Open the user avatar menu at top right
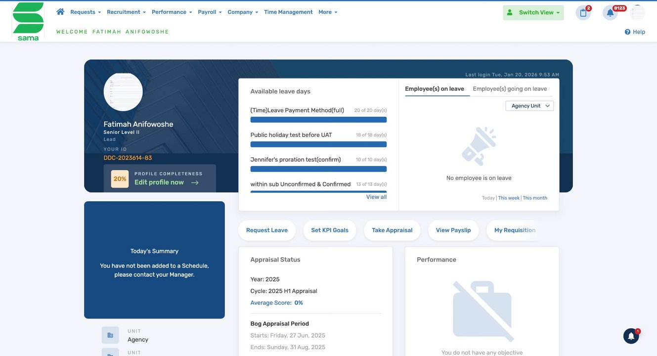The image size is (657, 356). (638, 13)
